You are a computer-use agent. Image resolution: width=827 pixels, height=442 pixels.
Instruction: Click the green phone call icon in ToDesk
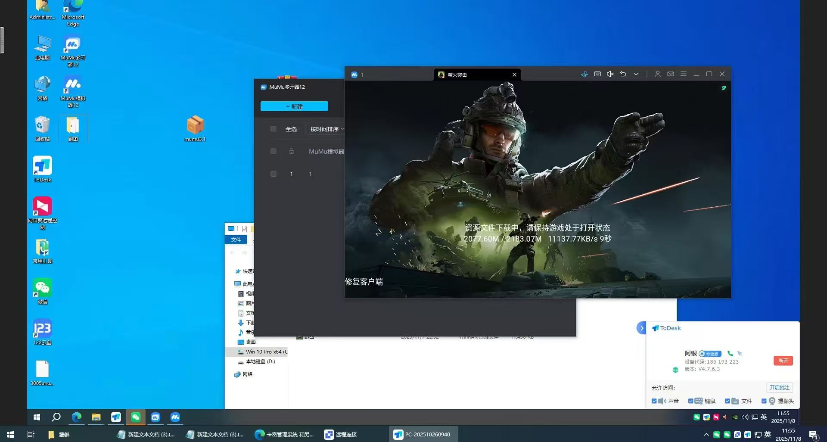pos(730,353)
